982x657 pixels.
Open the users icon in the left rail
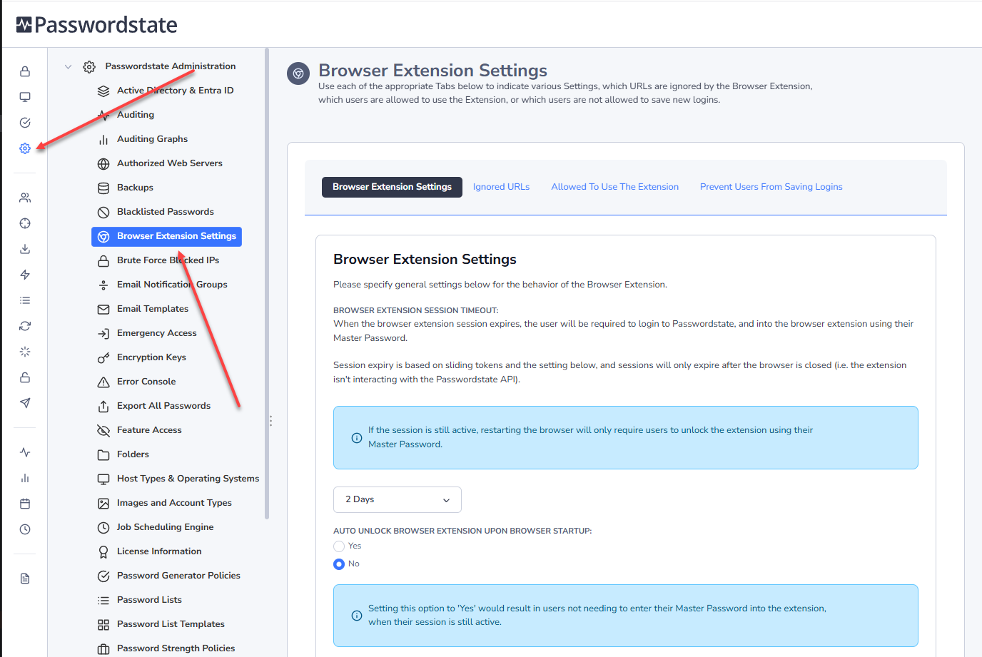point(25,198)
